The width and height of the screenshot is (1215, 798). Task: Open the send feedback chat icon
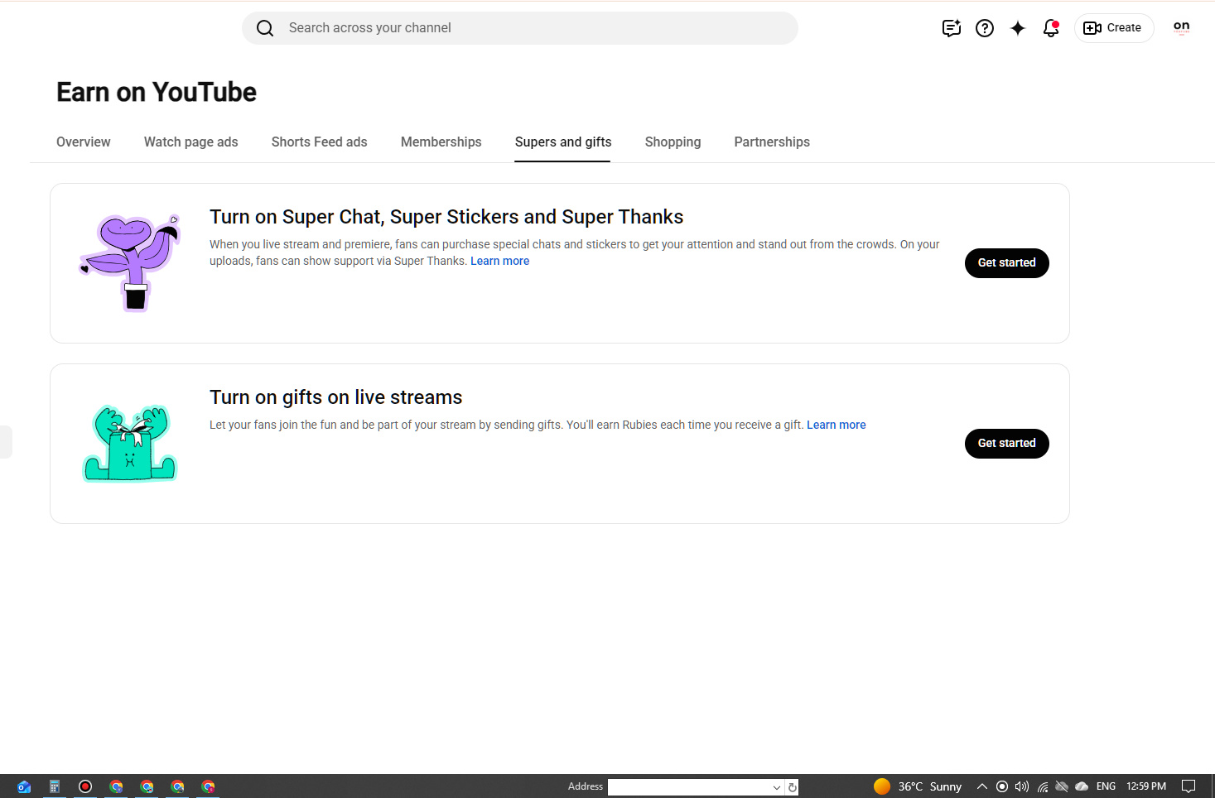[952, 28]
